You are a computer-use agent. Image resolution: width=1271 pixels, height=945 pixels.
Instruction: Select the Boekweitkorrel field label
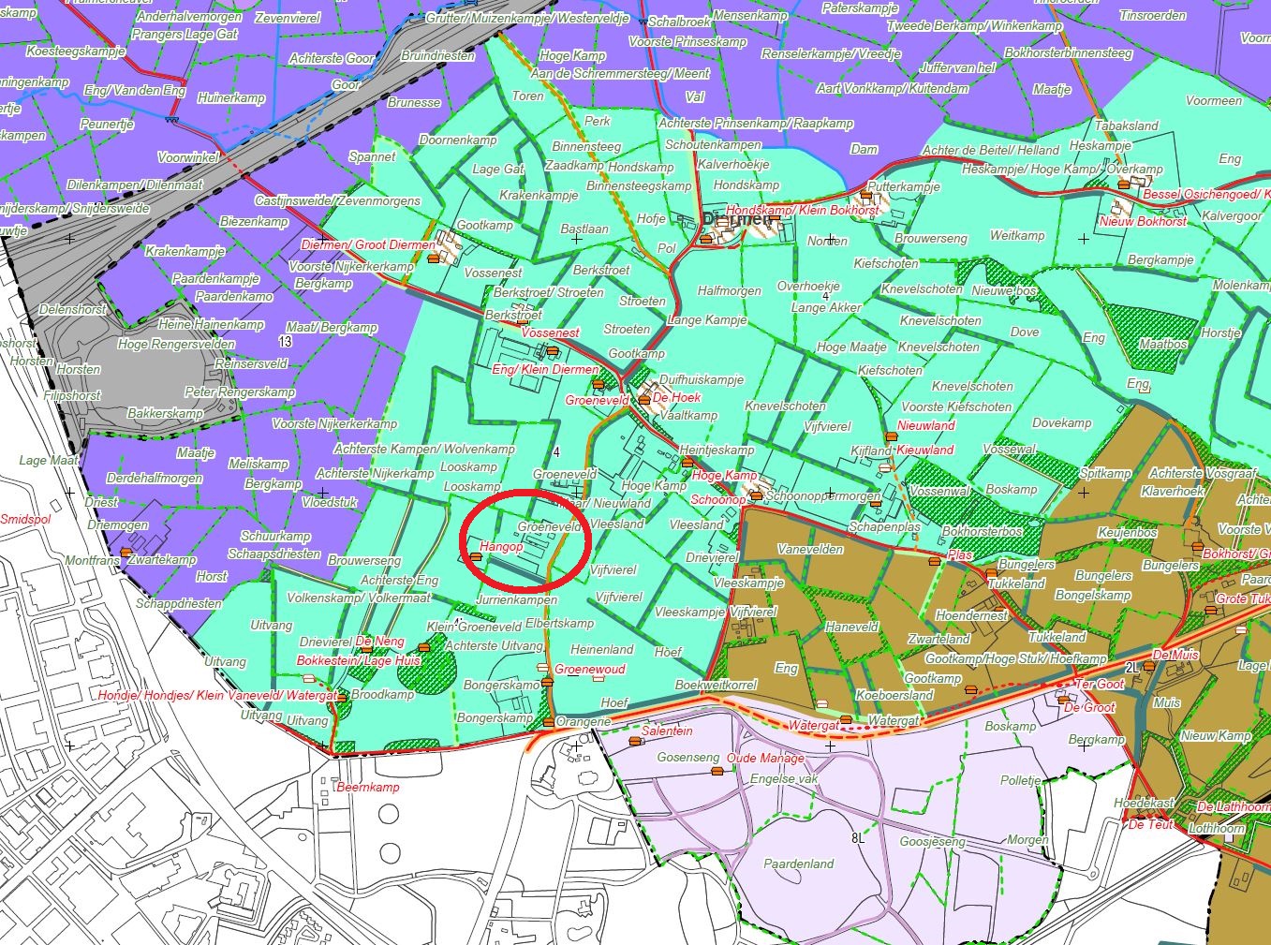[x=716, y=685]
